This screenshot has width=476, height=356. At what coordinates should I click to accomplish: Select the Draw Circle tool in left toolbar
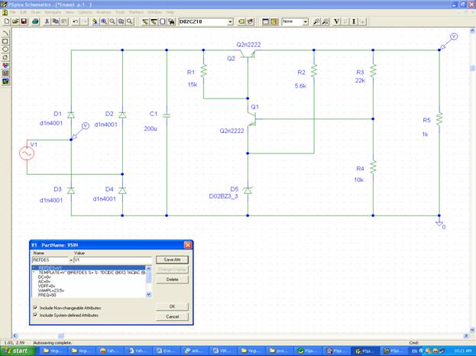pyautogui.click(x=6, y=48)
